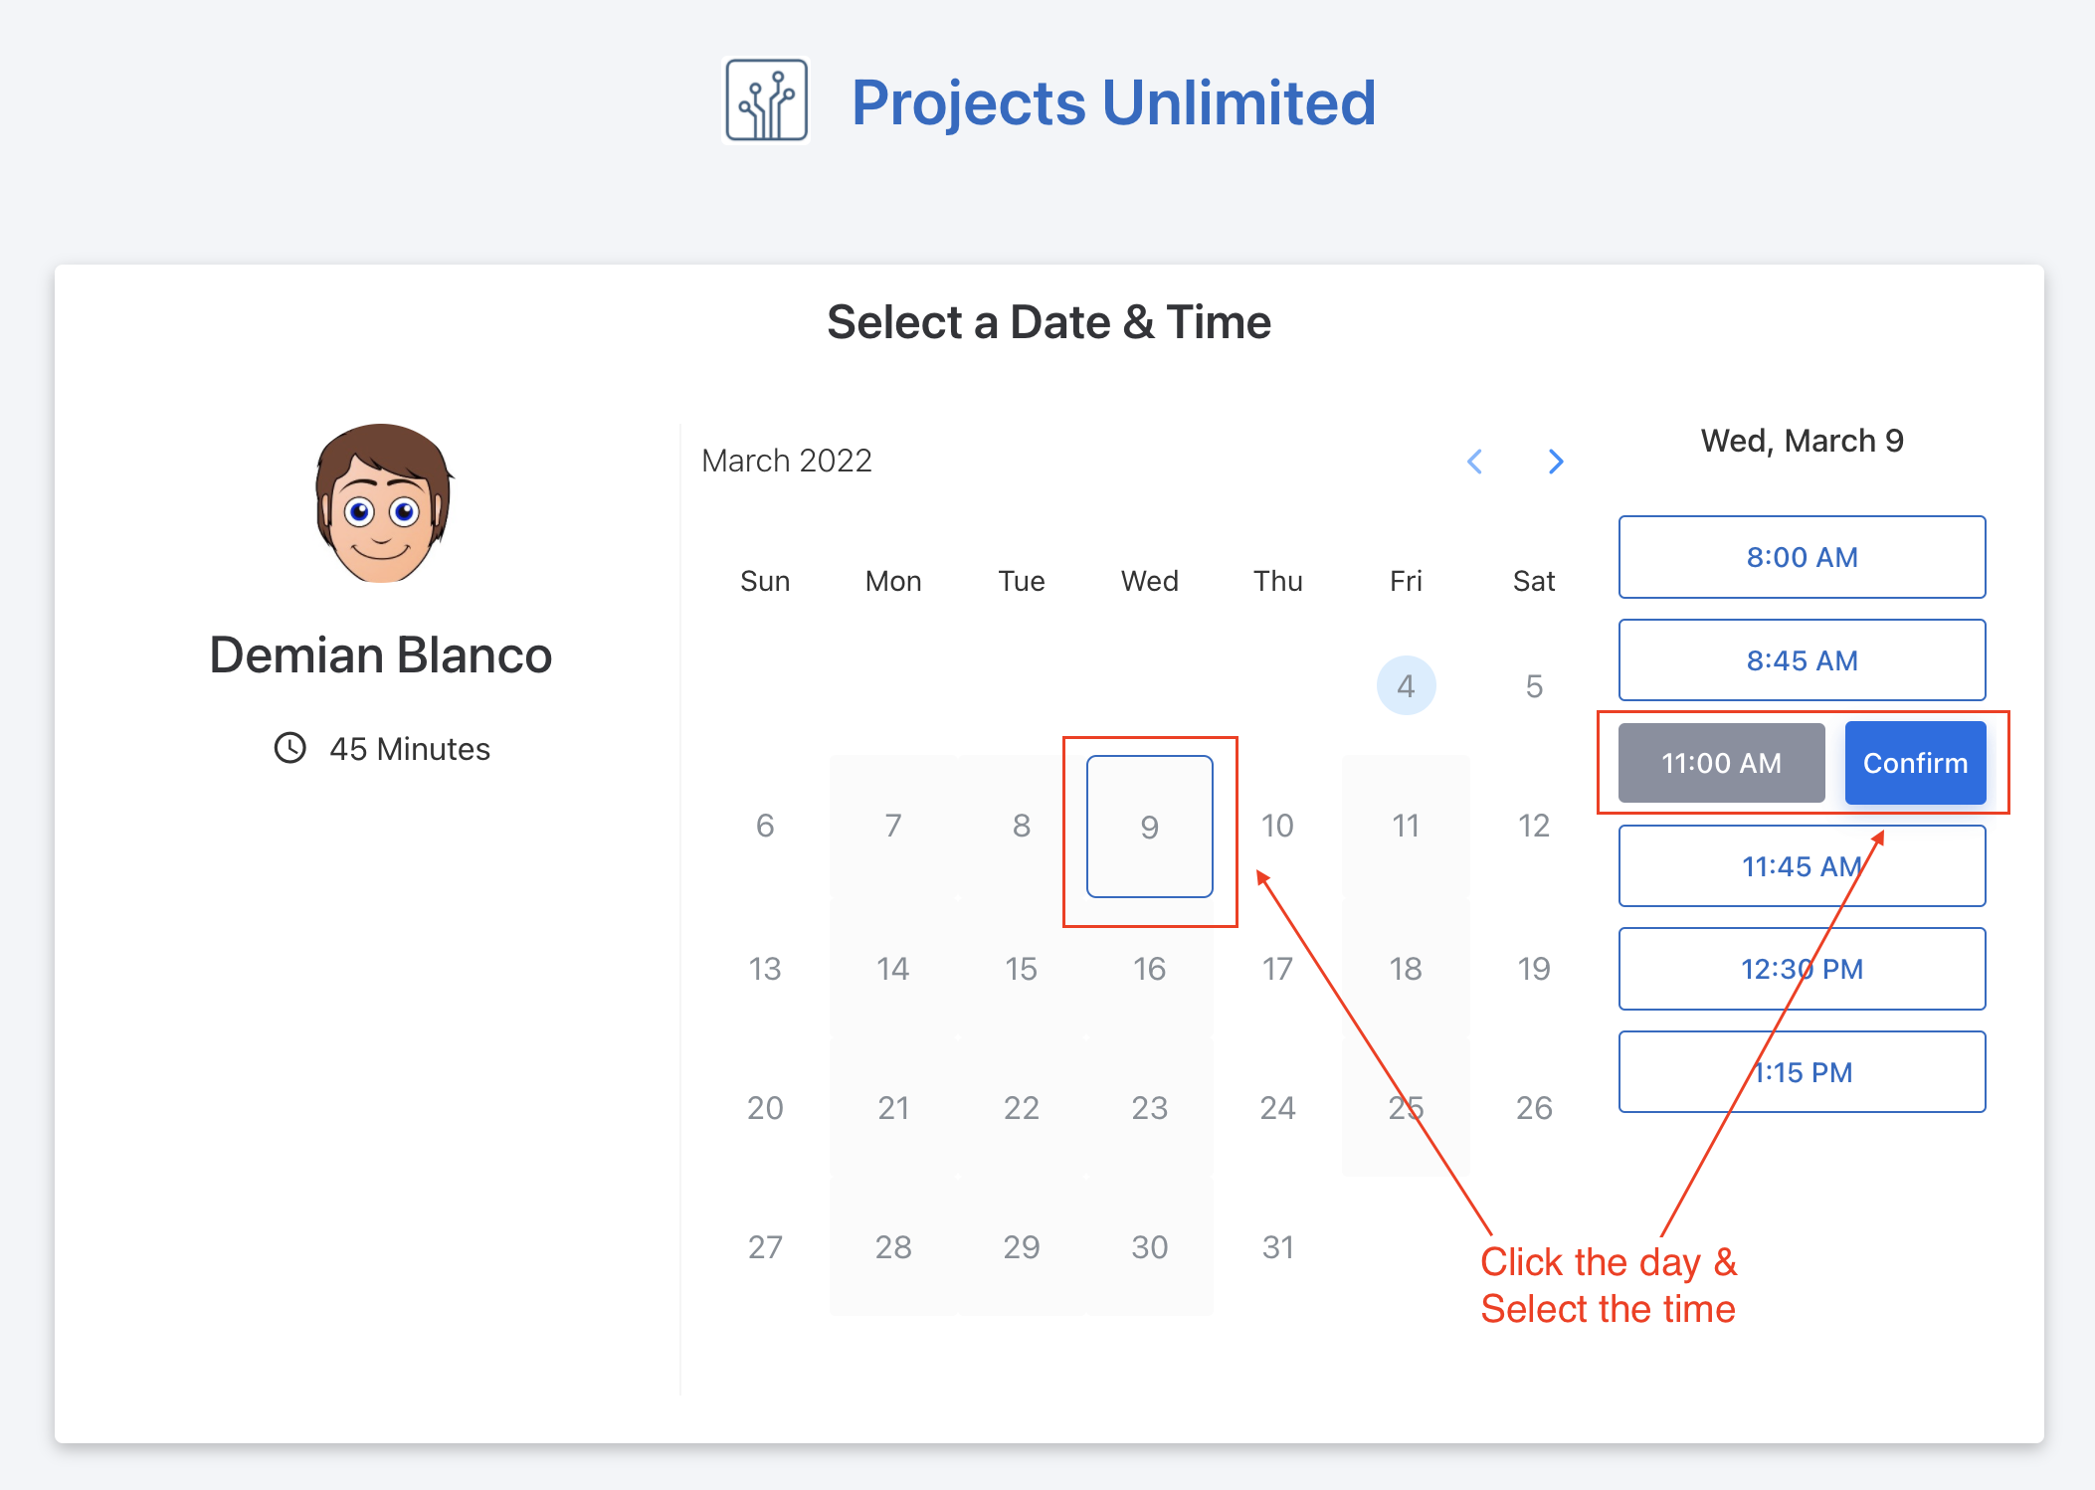Image resolution: width=2095 pixels, height=1490 pixels.
Task: Click Demian Blanco's avatar picture
Action: pos(382,504)
